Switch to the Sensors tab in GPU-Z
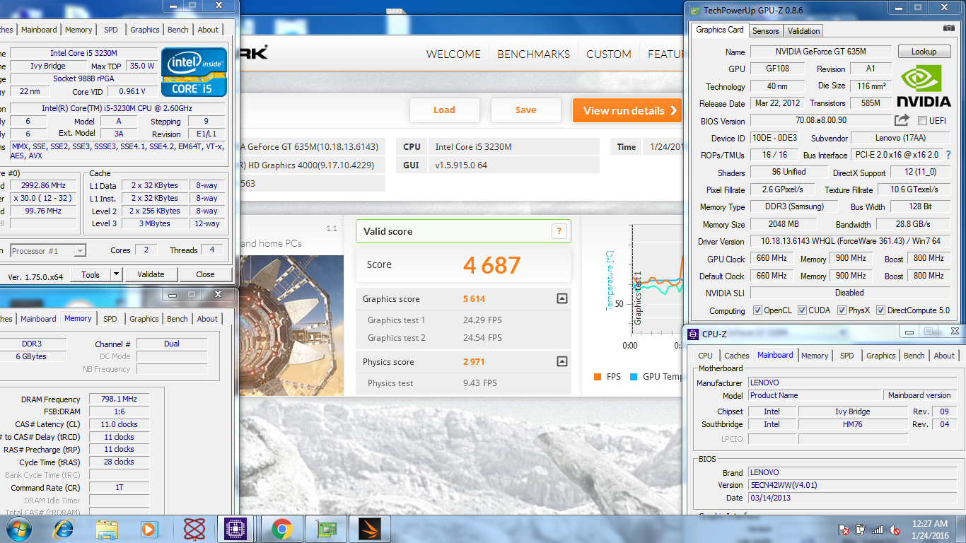This screenshot has width=966, height=543. (765, 30)
